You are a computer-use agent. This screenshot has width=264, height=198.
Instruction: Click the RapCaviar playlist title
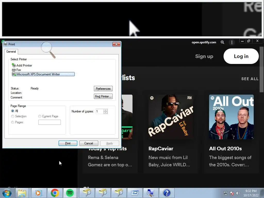(x=161, y=148)
